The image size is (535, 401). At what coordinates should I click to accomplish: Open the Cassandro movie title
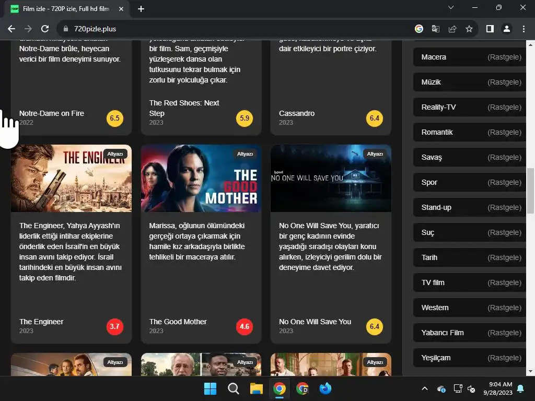tap(297, 113)
